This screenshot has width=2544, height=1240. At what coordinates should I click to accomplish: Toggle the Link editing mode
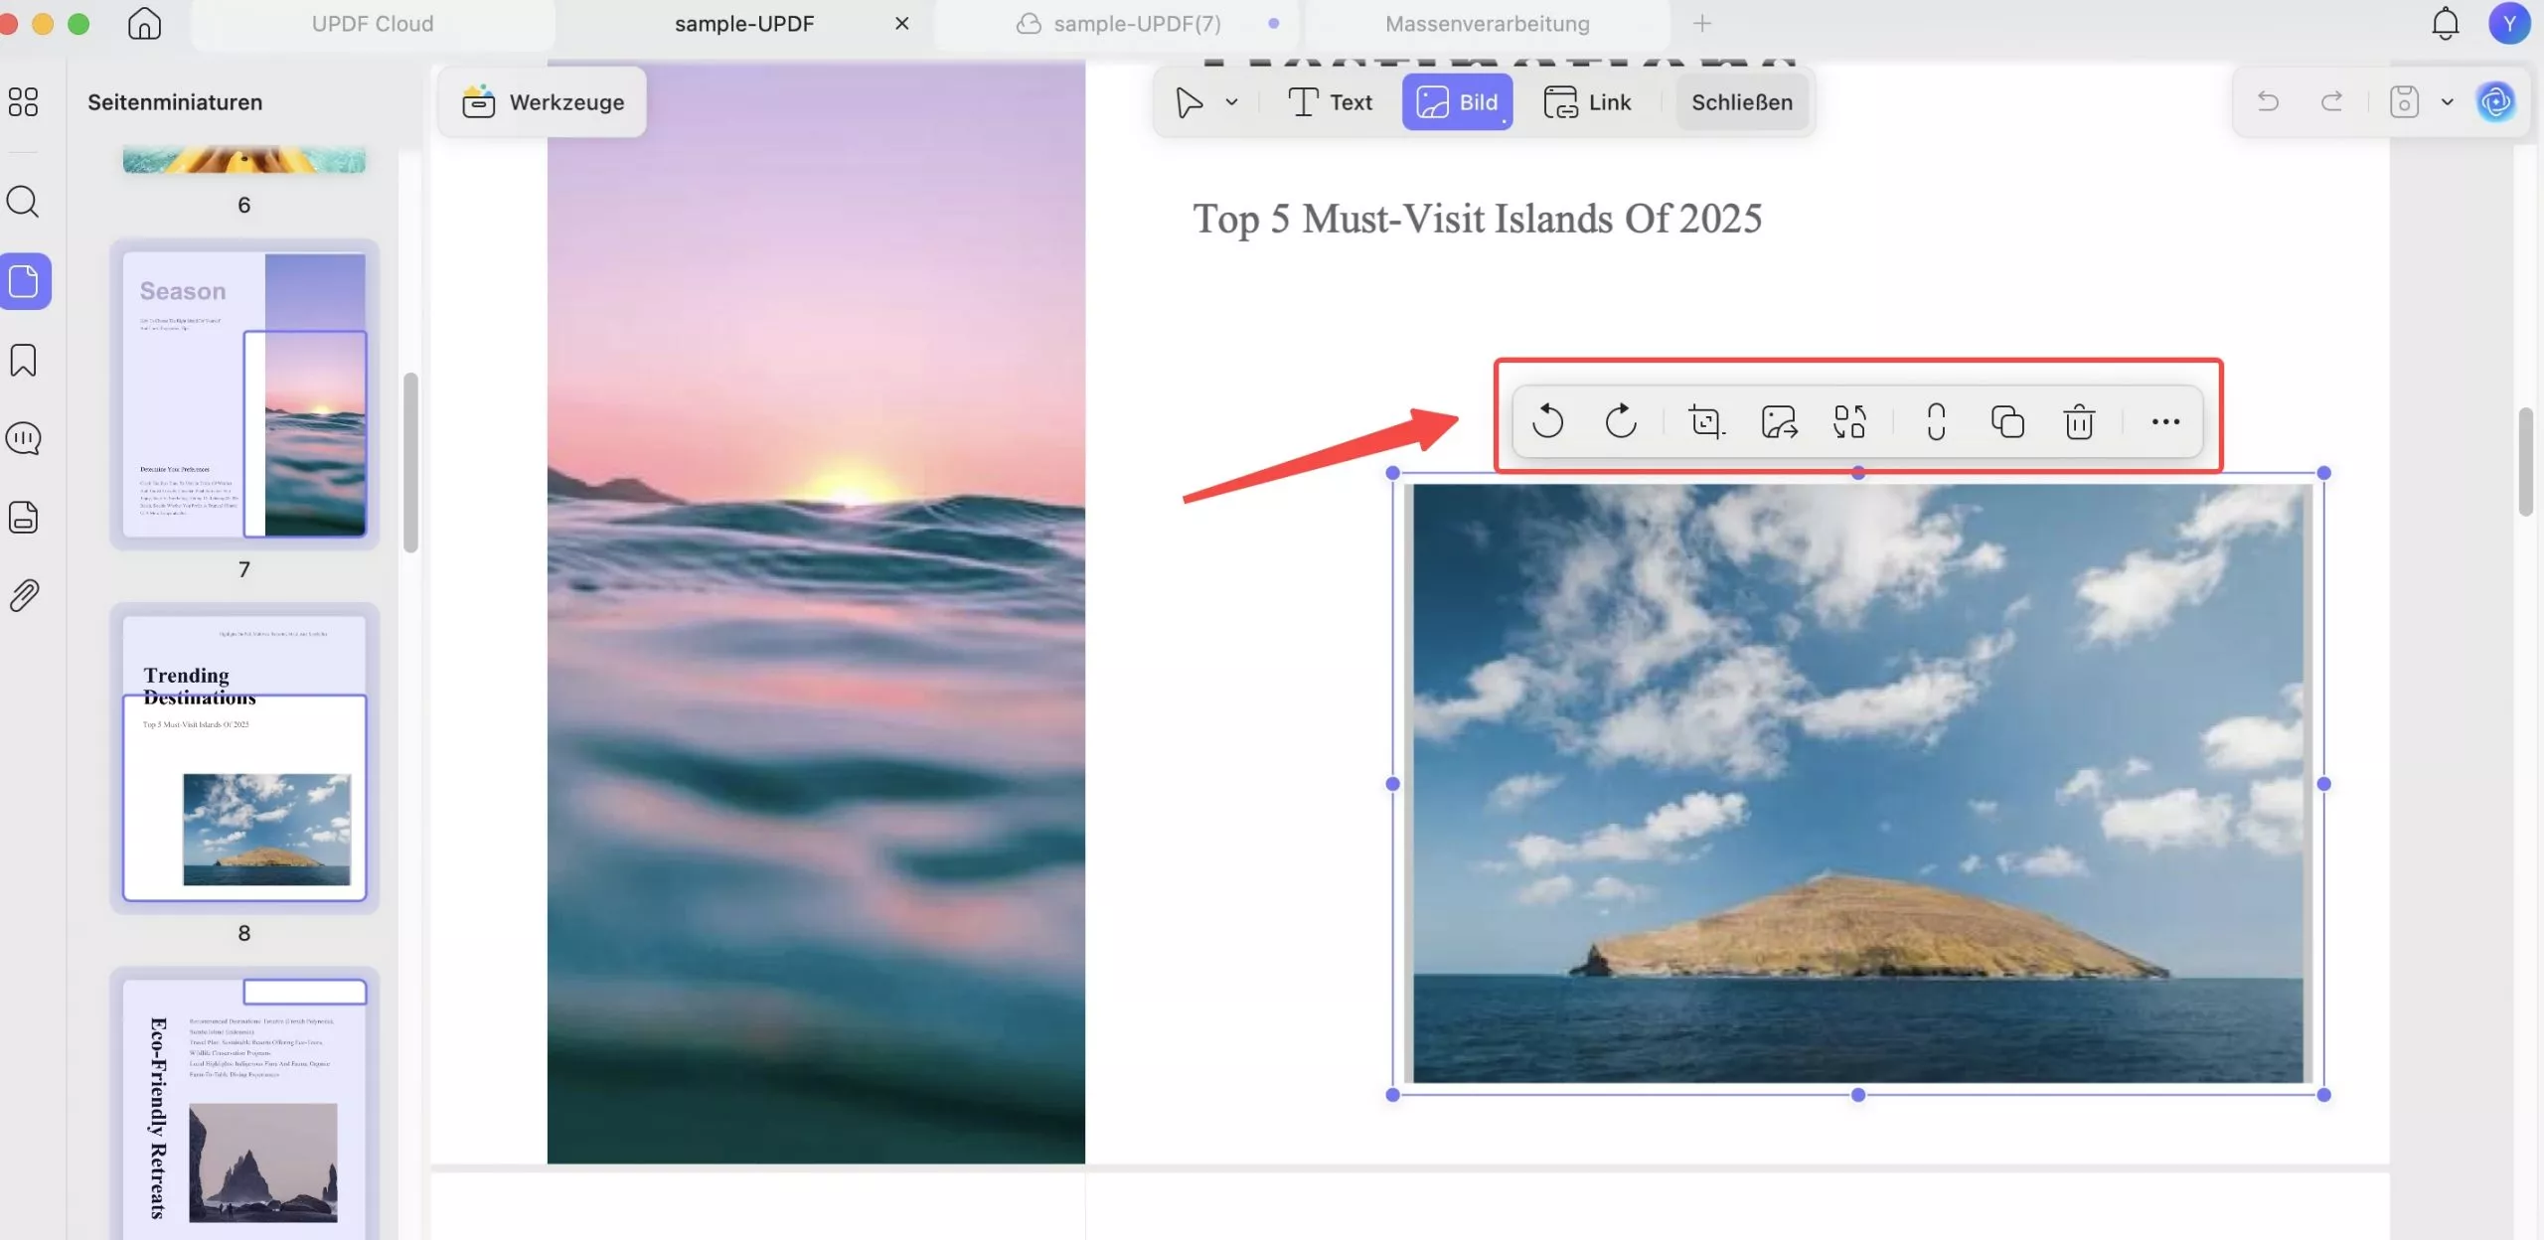point(1587,102)
